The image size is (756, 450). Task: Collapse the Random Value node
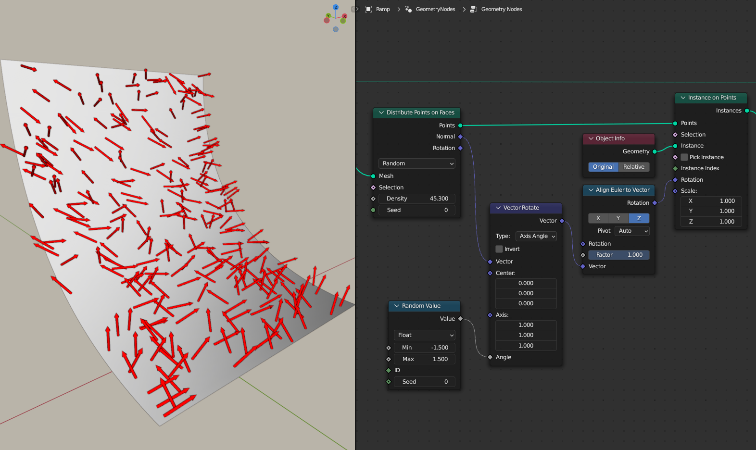coord(397,306)
